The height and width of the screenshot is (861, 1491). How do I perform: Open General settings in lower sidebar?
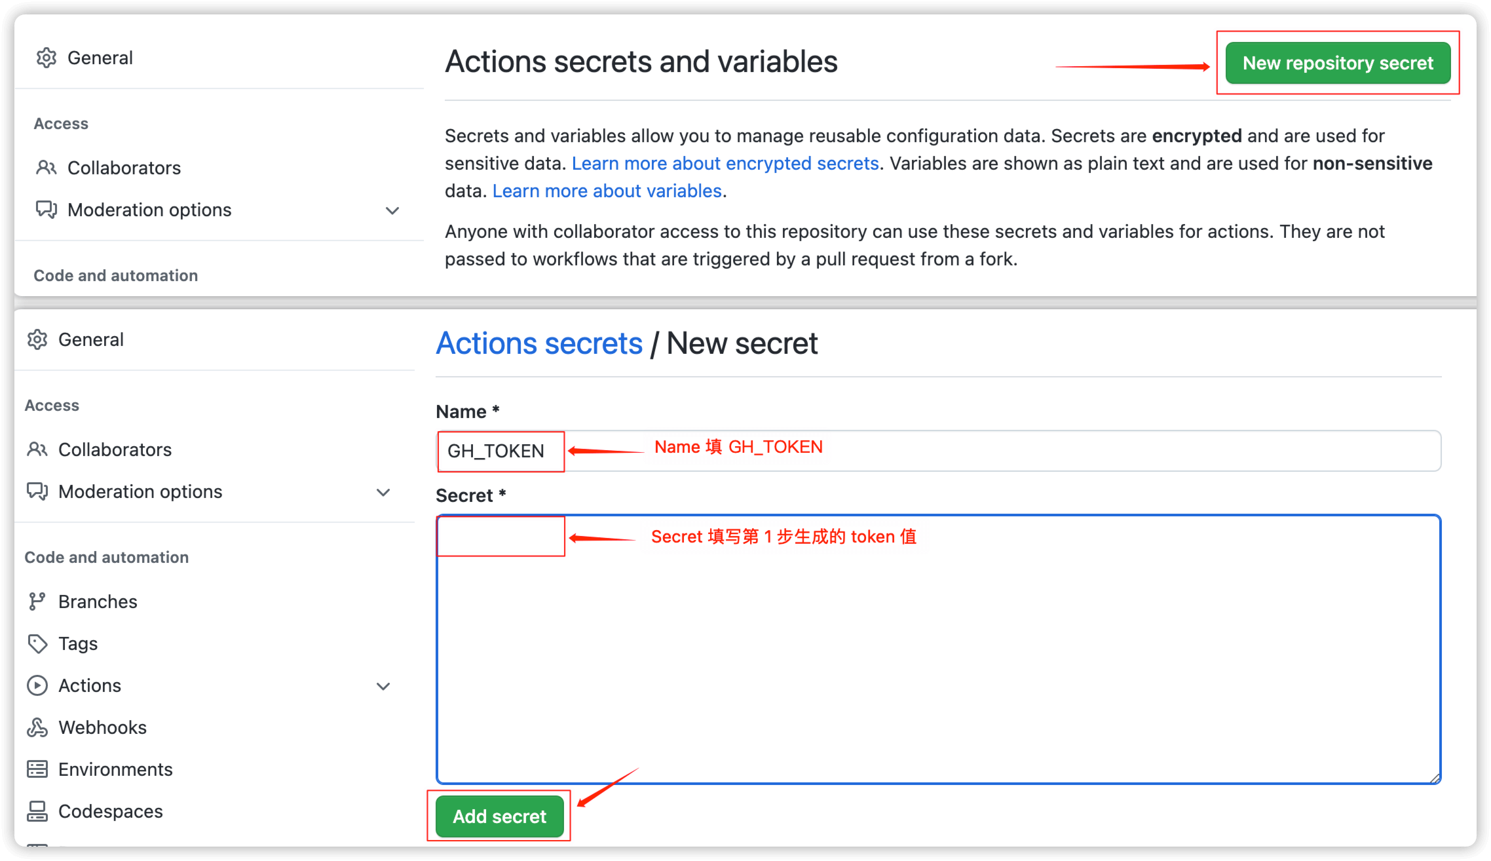pyautogui.click(x=90, y=339)
